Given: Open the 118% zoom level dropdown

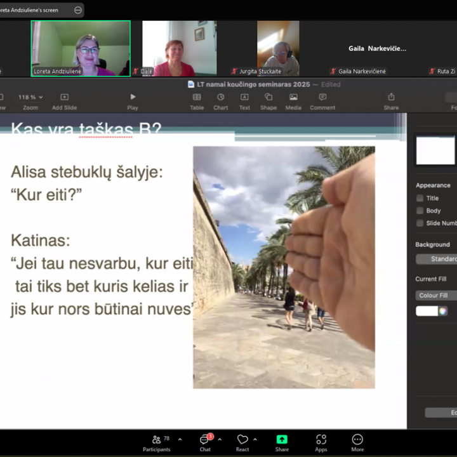Looking at the screenshot, I should click(30, 97).
